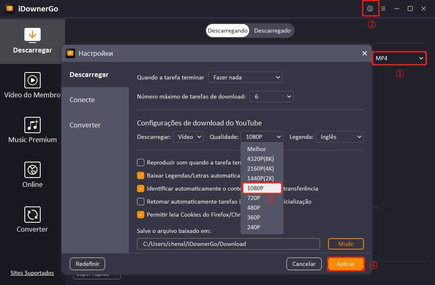Open Vídeo do Membro section
The height and width of the screenshot is (285, 435).
click(x=33, y=85)
